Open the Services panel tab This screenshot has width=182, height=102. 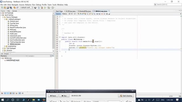click(x=15, y=11)
